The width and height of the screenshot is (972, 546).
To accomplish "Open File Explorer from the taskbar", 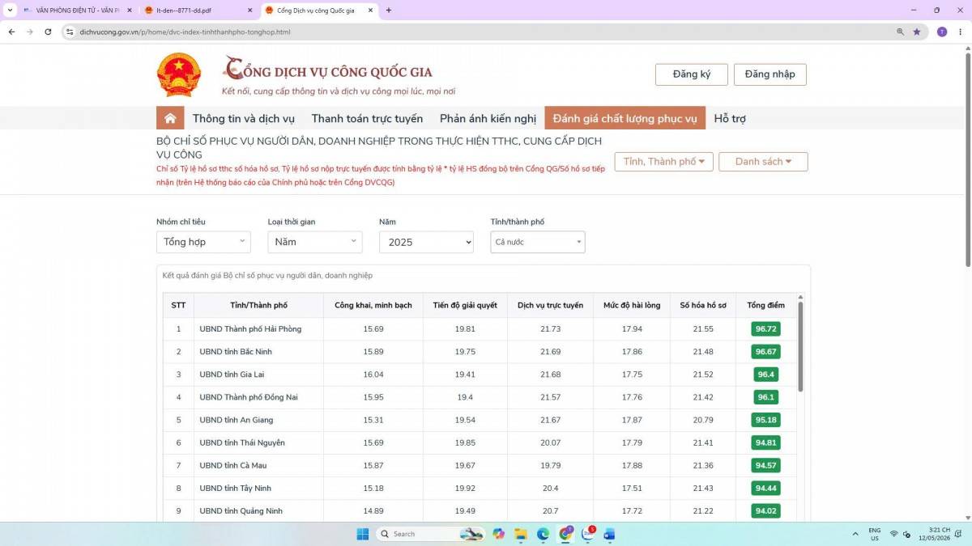I will (x=520, y=534).
